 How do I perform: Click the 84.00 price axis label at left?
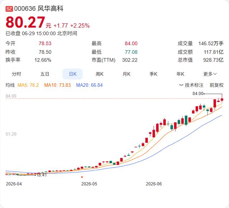pos(11,96)
